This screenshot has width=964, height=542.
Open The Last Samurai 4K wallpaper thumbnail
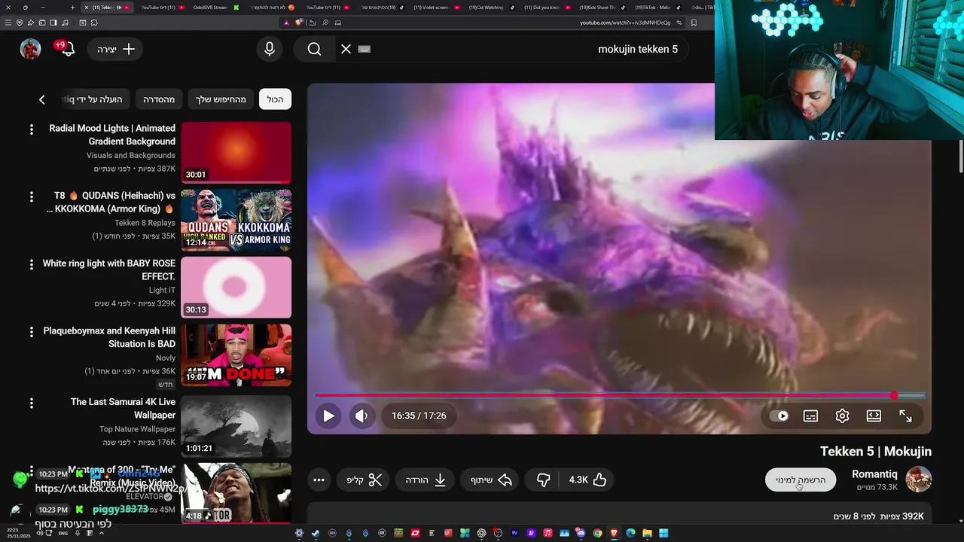coord(236,425)
